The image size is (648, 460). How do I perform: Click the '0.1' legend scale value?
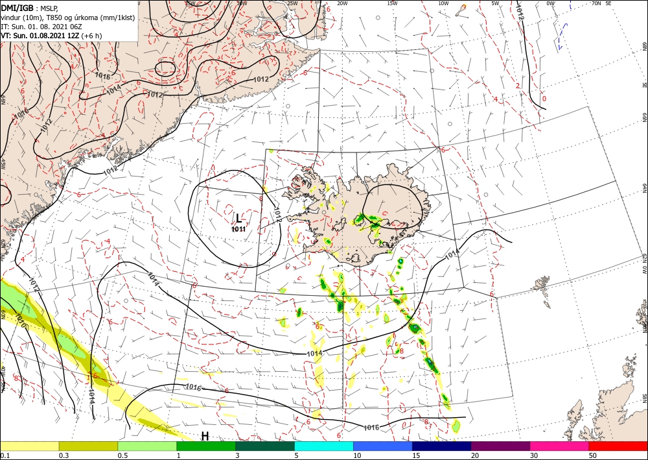coord(5,455)
